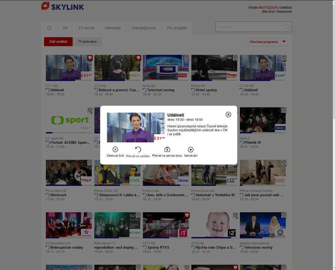Viewport: 335px width, 270px height.
Task: Open Nahrávky tab
Action: (113, 28)
